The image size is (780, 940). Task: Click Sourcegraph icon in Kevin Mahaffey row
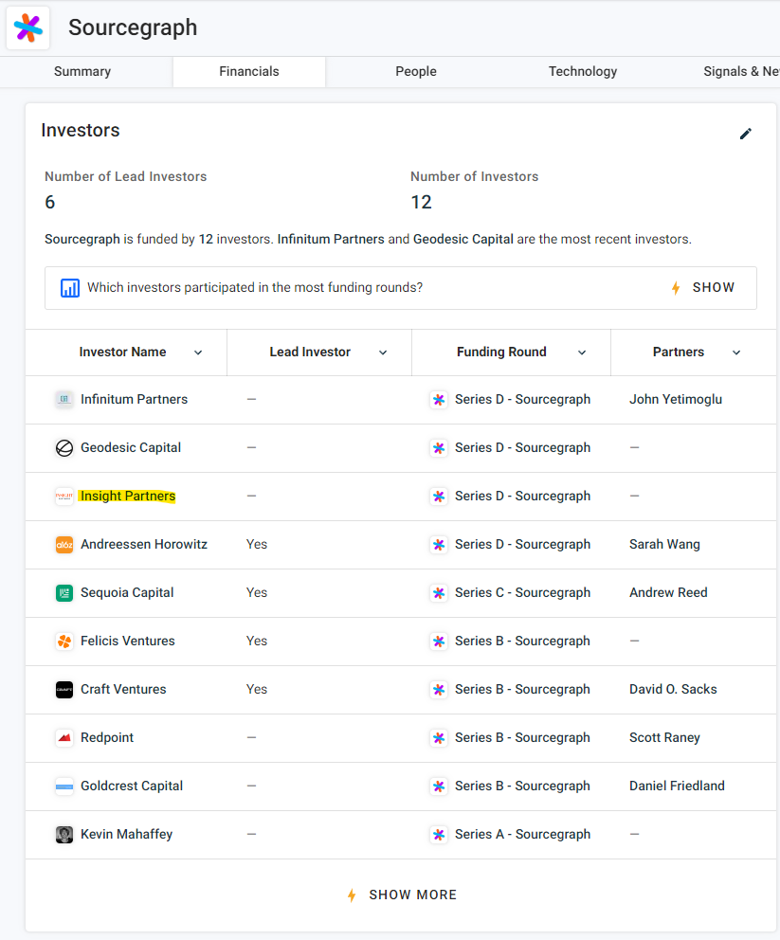coord(439,835)
